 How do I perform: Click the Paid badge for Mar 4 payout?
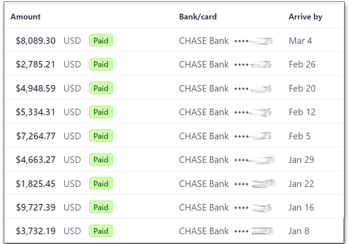tap(101, 40)
